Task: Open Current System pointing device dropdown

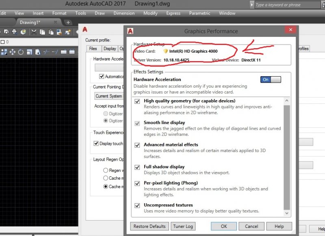Action: [109, 96]
